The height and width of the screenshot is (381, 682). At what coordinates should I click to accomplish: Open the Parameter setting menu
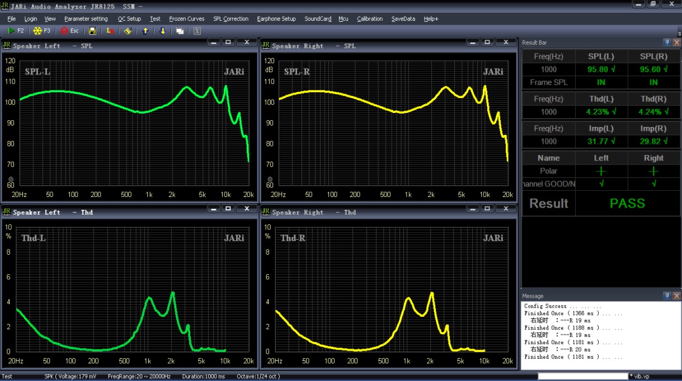pos(86,18)
